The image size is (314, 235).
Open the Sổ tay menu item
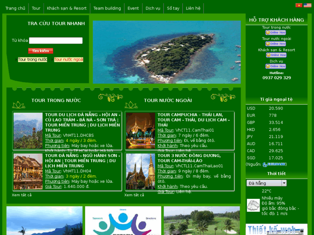coord(173,8)
